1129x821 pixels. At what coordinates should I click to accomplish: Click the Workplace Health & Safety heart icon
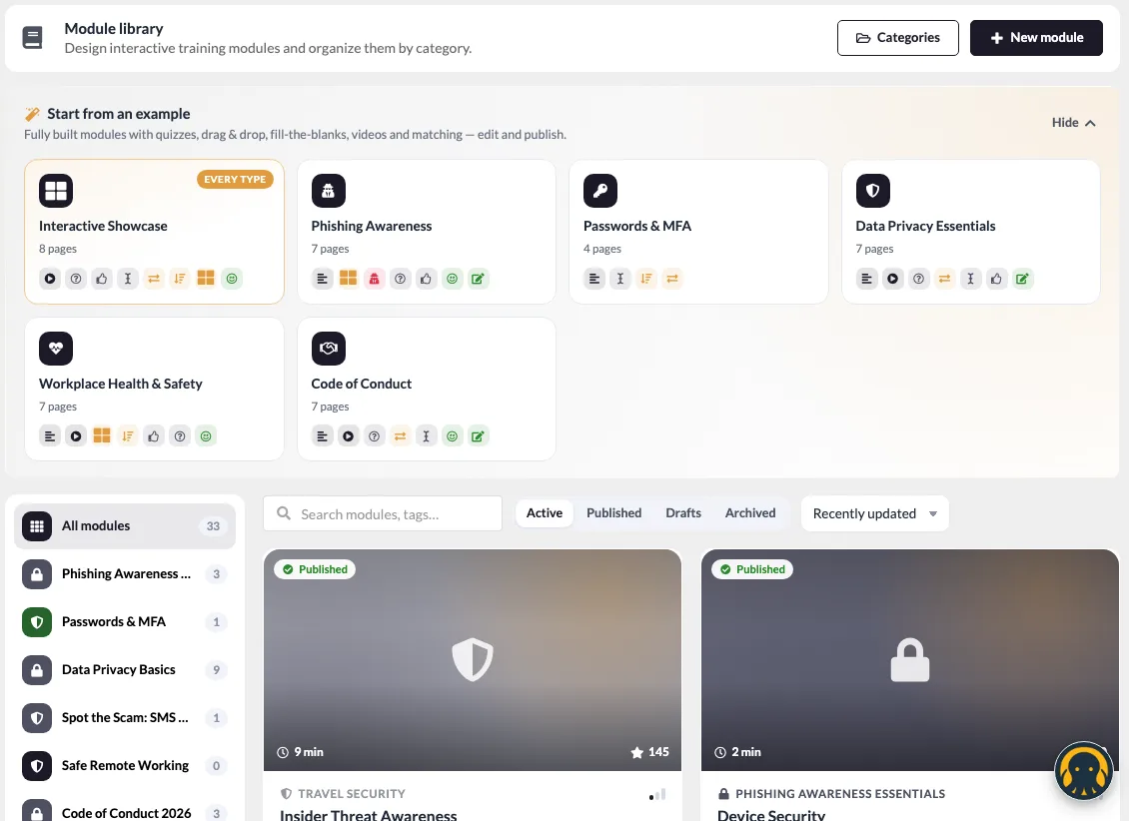click(x=56, y=349)
